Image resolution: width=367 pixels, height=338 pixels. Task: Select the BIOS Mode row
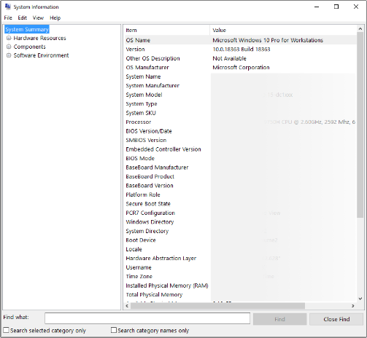pos(241,158)
